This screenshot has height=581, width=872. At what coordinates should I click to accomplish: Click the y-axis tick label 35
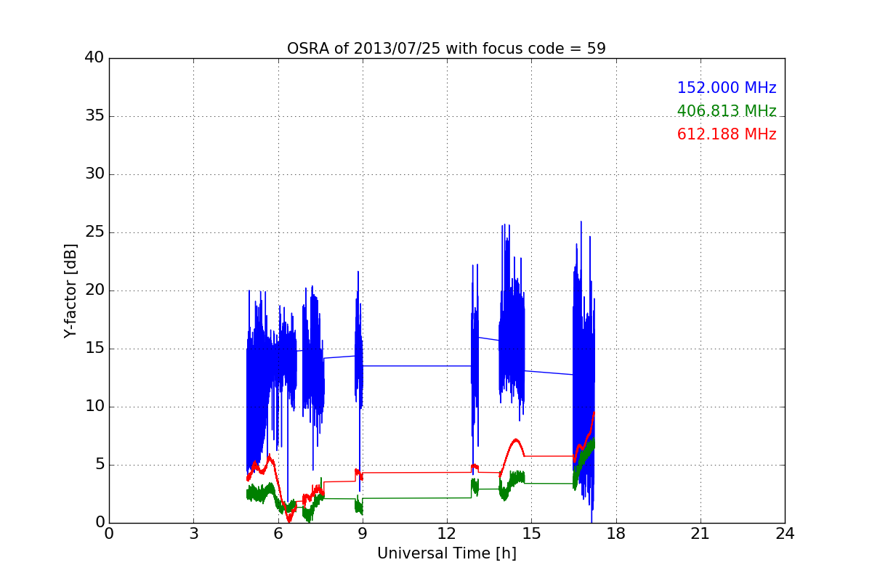(x=94, y=116)
